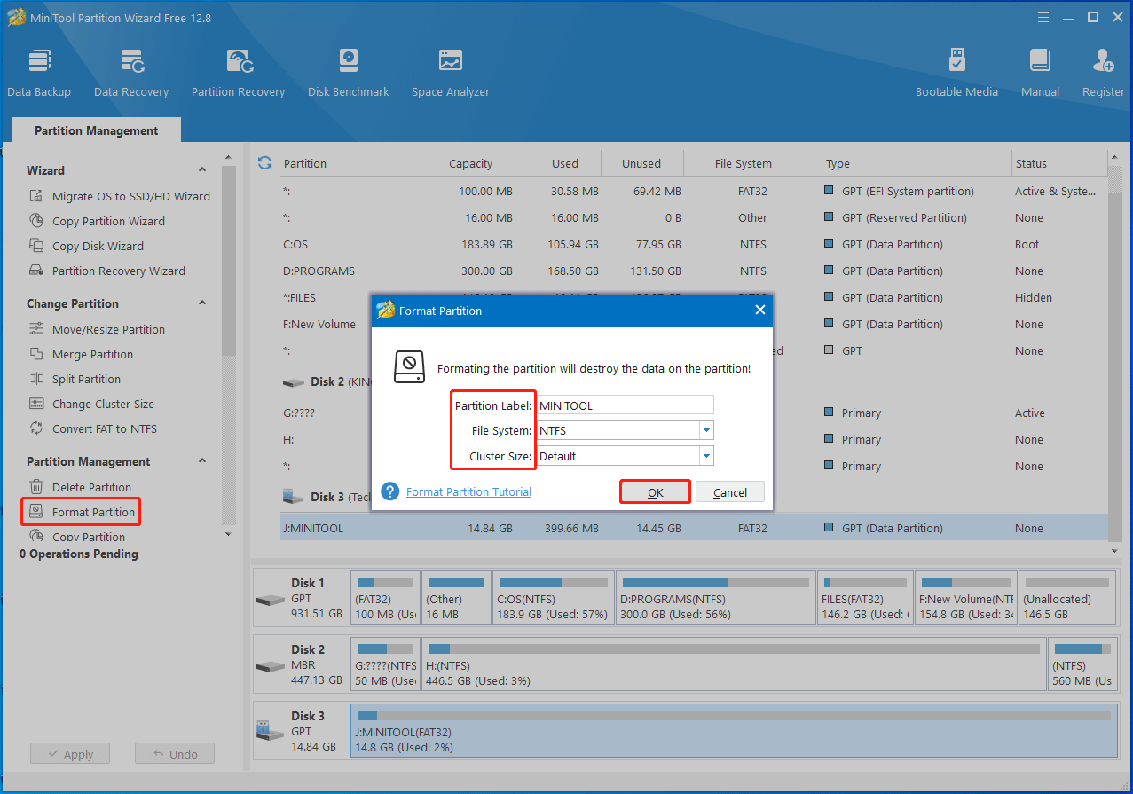Collapse the Change Partition section
The width and height of the screenshot is (1133, 794).
click(x=202, y=303)
